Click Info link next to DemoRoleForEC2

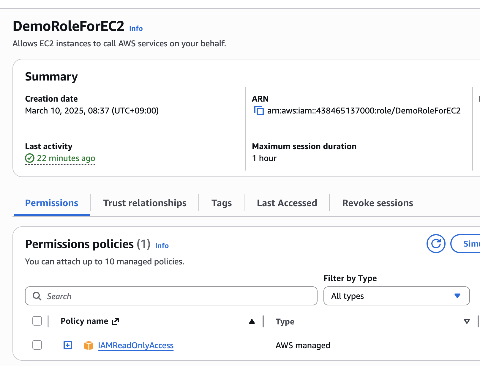[x=136, y=29]
